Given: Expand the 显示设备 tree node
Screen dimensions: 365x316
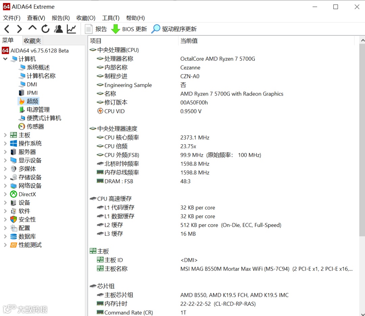Looking at the screenshot, I should click(x=5, y=161).
